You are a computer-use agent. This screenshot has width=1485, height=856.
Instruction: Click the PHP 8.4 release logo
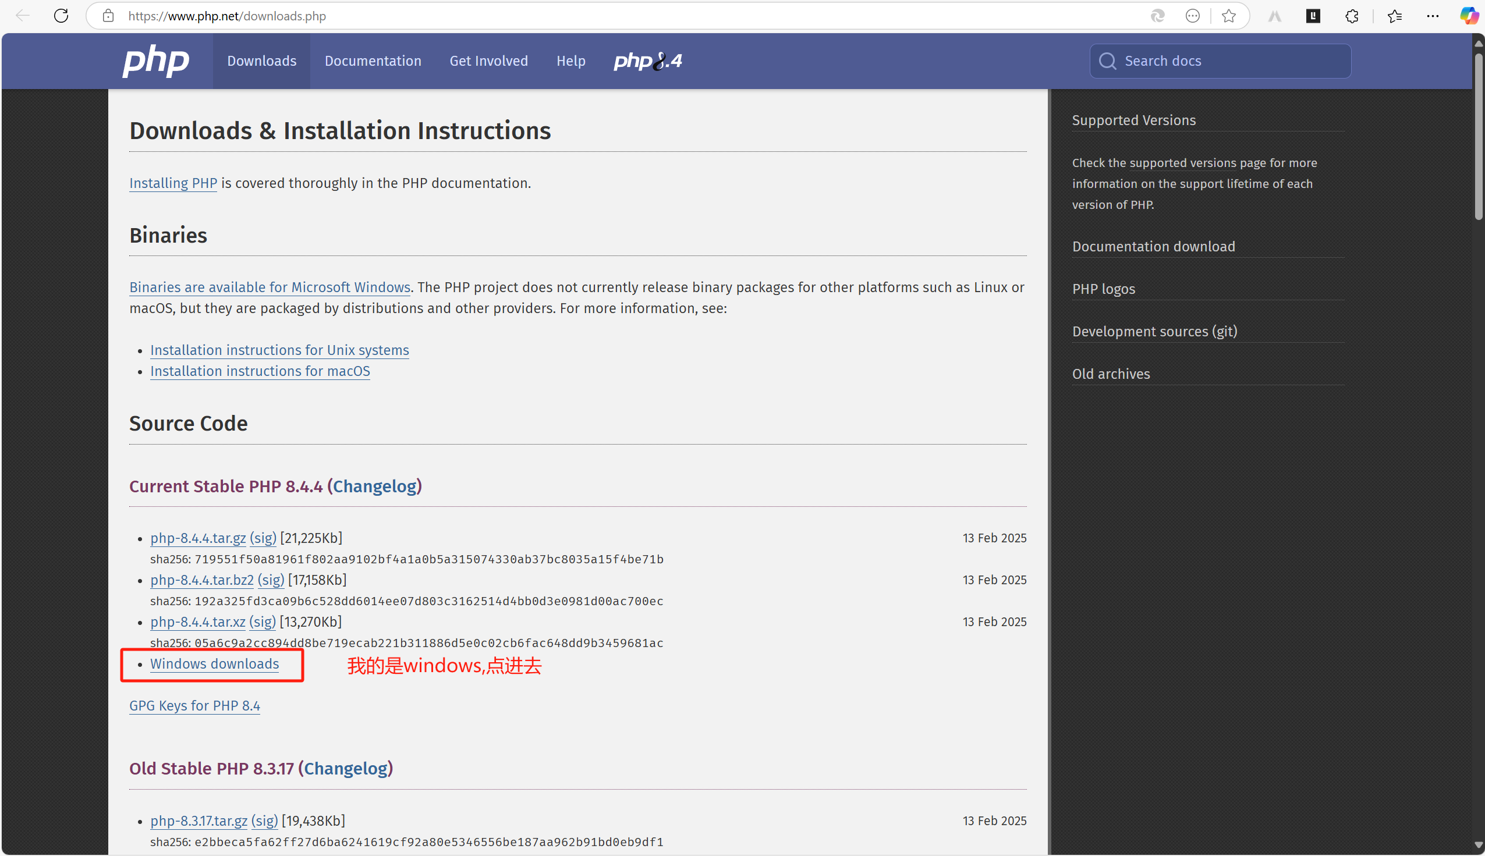647,61
